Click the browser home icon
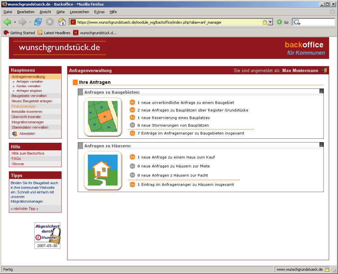This screenshot has width=338, height=274. click(62, 22)
